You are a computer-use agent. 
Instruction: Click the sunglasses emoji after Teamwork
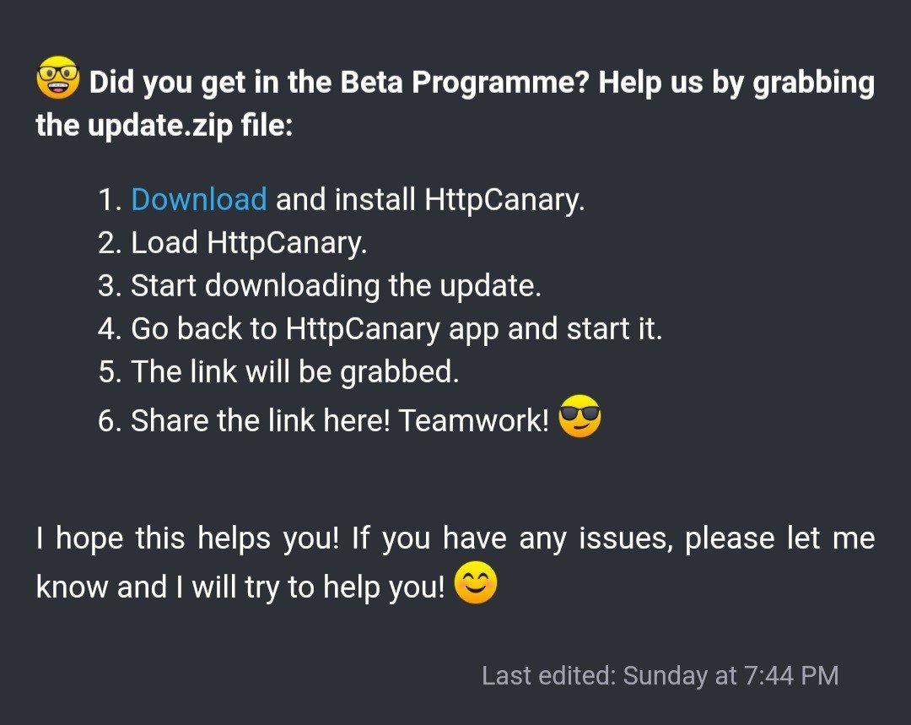(x=580, y=418)
